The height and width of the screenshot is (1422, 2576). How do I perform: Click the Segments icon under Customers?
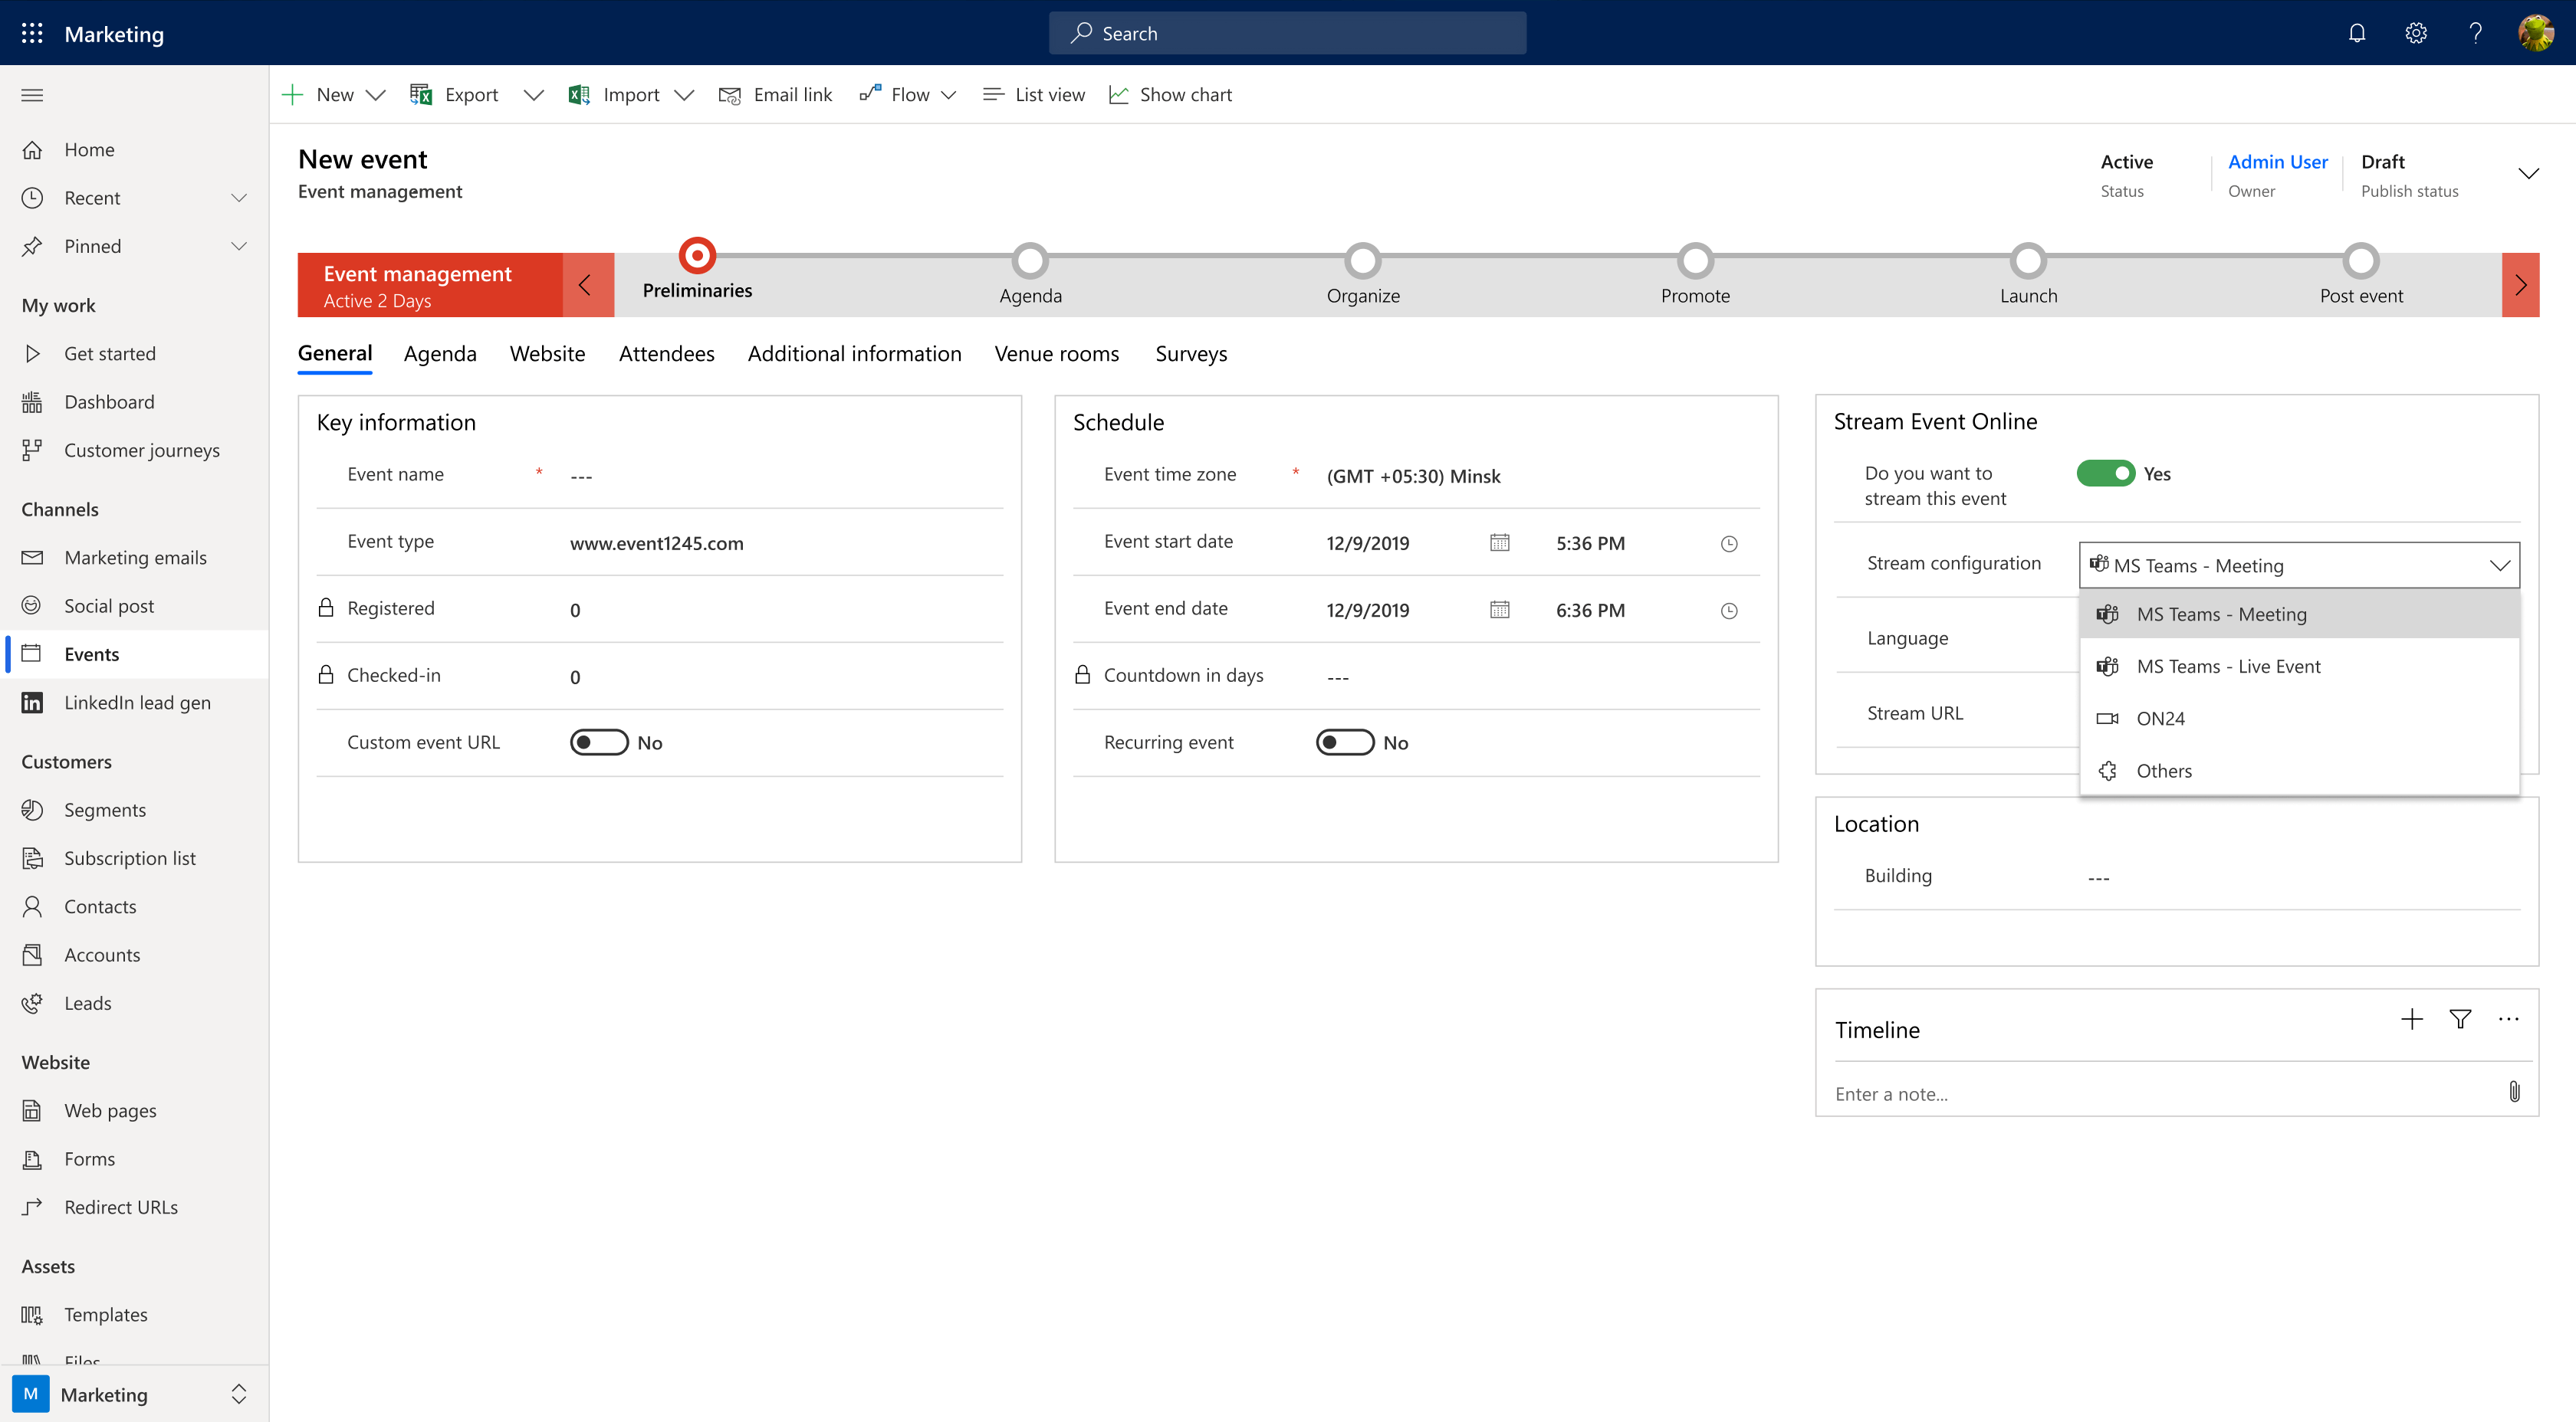coord(33,809)
